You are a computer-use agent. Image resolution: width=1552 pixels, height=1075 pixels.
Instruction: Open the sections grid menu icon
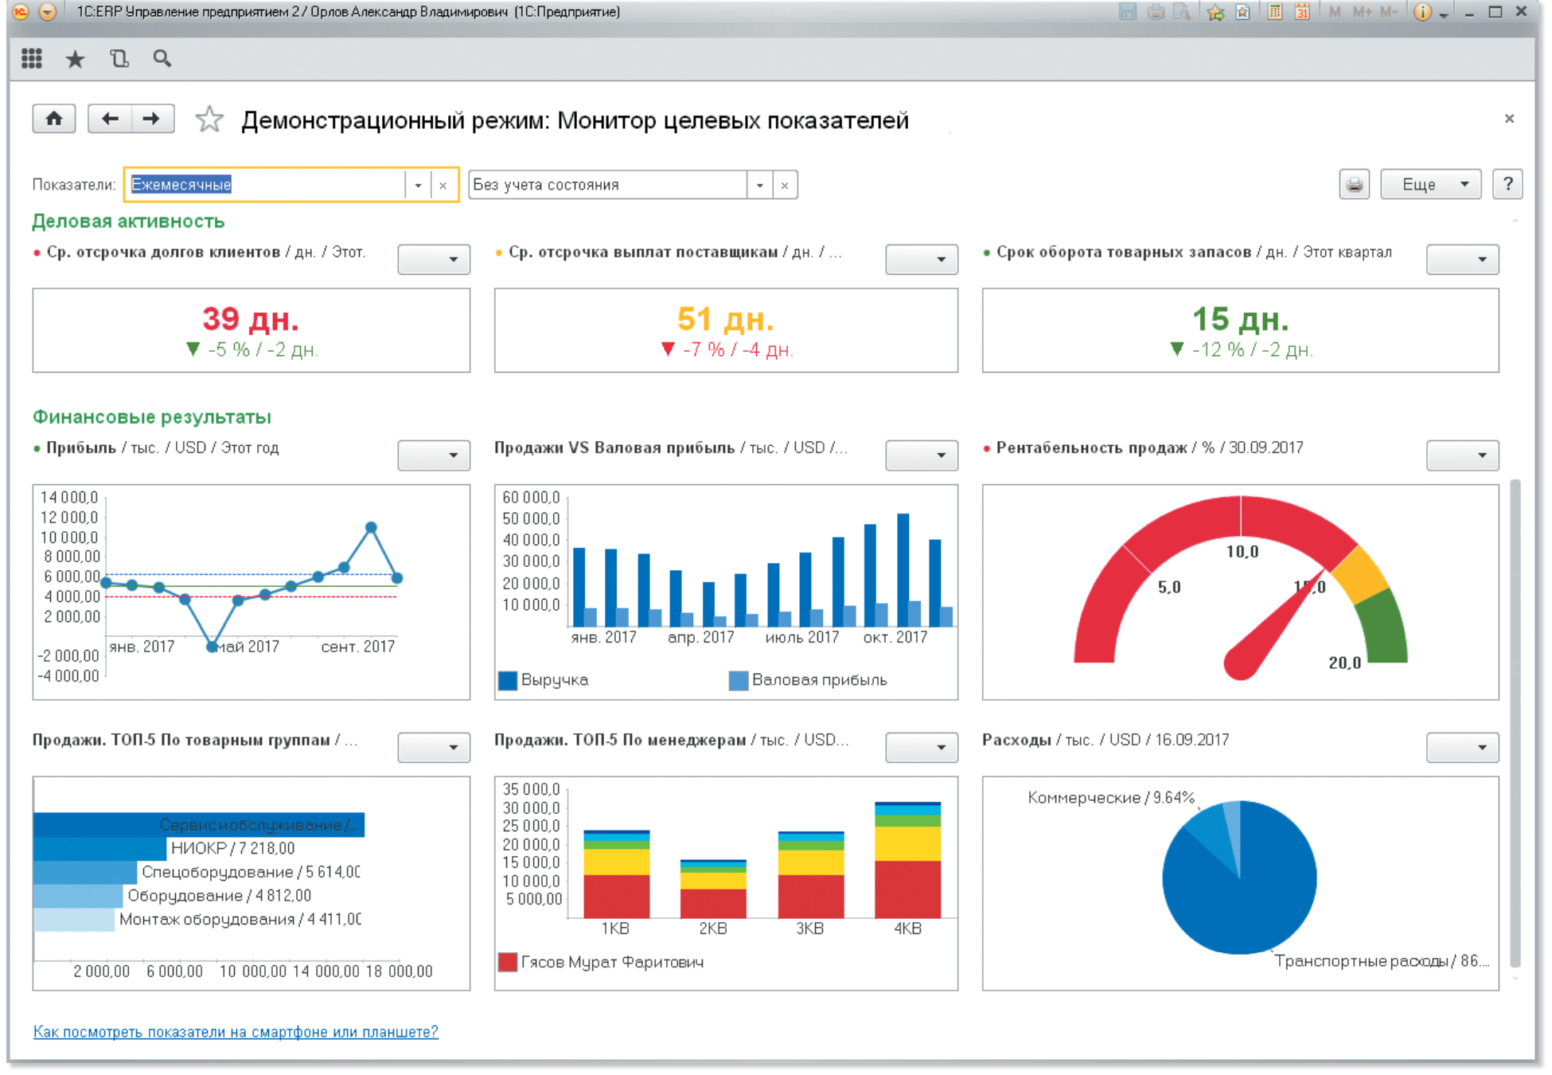pyautogui.click(x=32, y=58)
